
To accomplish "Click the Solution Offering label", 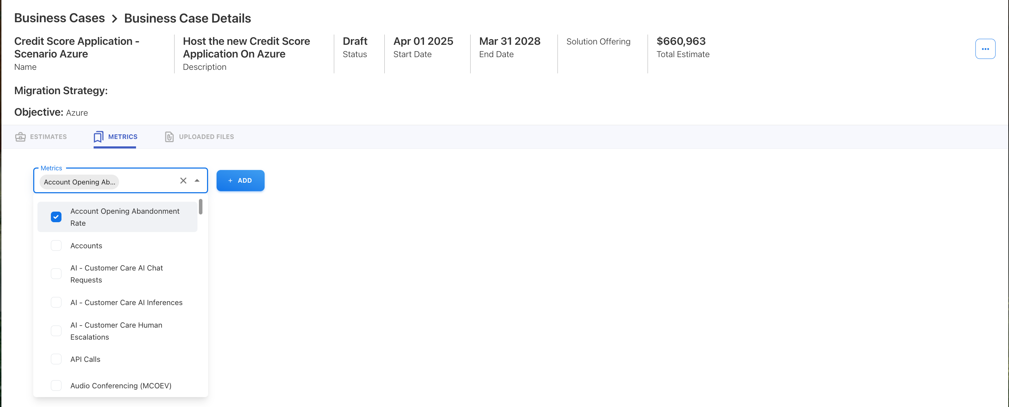I will point(598,42).
